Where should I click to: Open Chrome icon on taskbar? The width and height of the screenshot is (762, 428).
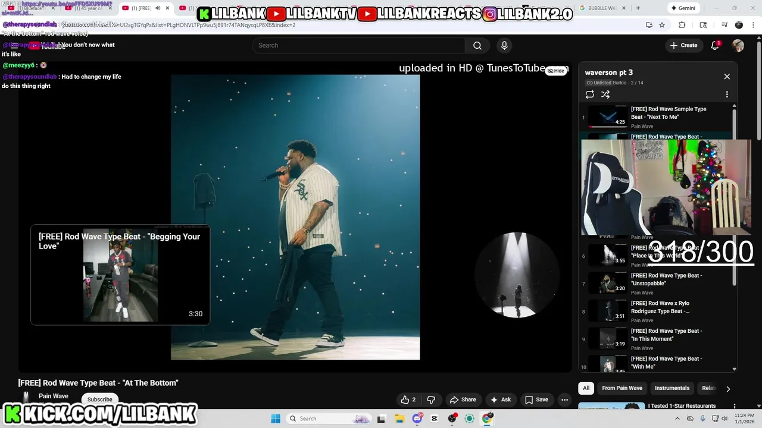(488, 418)
